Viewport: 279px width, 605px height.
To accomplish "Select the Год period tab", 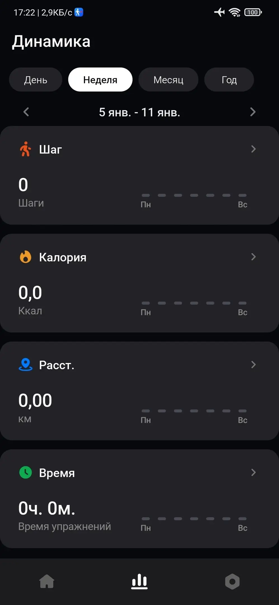I will (x=229, y=80).
